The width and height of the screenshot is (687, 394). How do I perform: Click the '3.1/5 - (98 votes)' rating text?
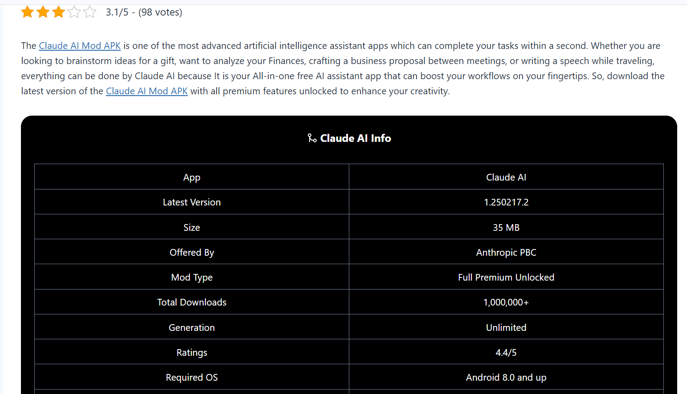pyautogui.click(x=144, y=12)
